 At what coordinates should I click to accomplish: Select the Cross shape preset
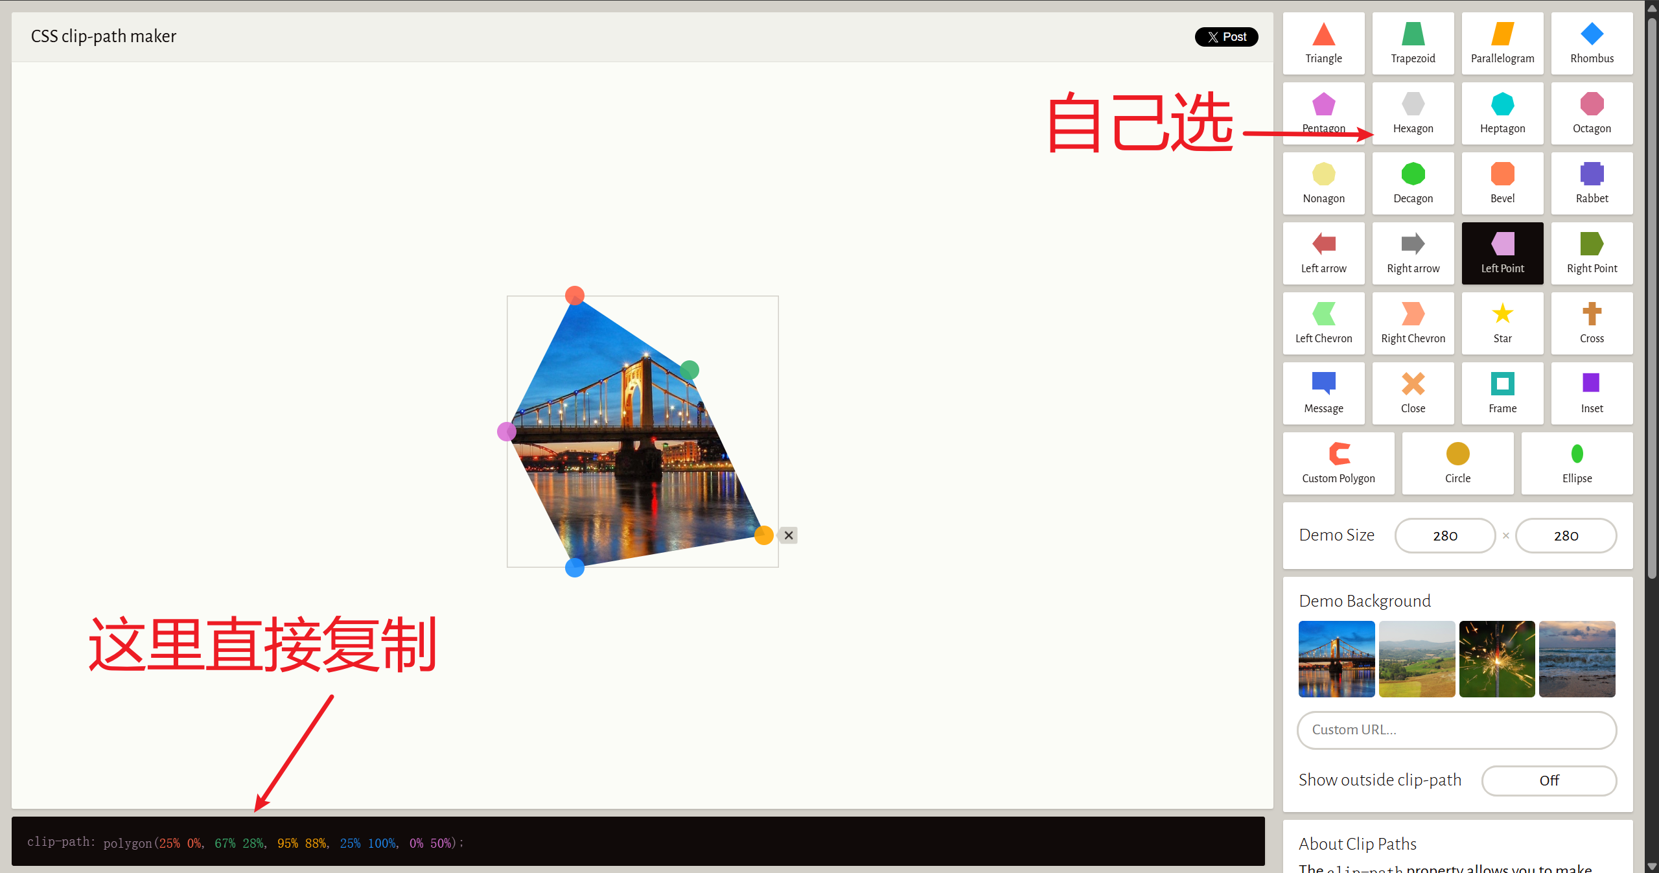pos(1592,323)
